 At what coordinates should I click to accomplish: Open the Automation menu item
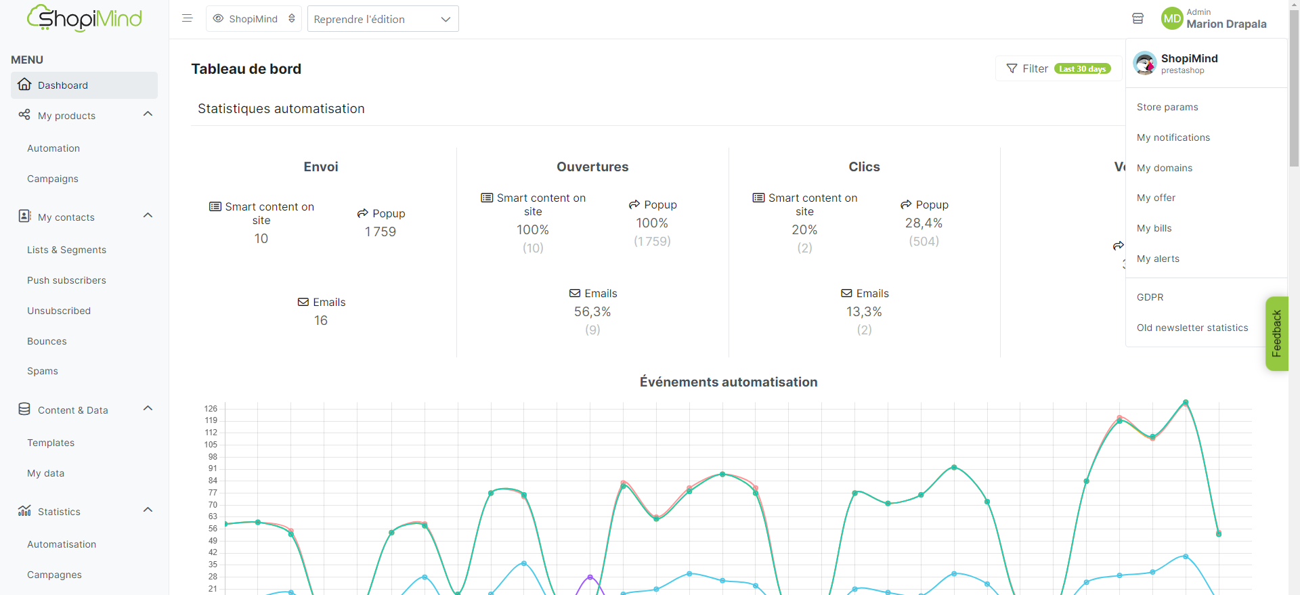53,148
